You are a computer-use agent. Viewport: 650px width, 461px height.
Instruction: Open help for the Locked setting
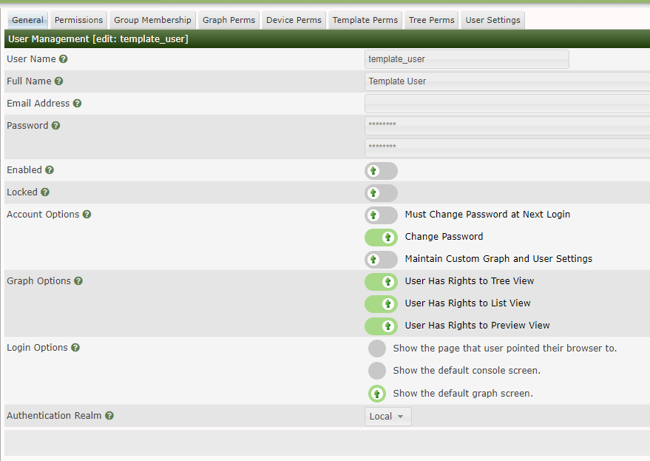click(x=44, y=192)
